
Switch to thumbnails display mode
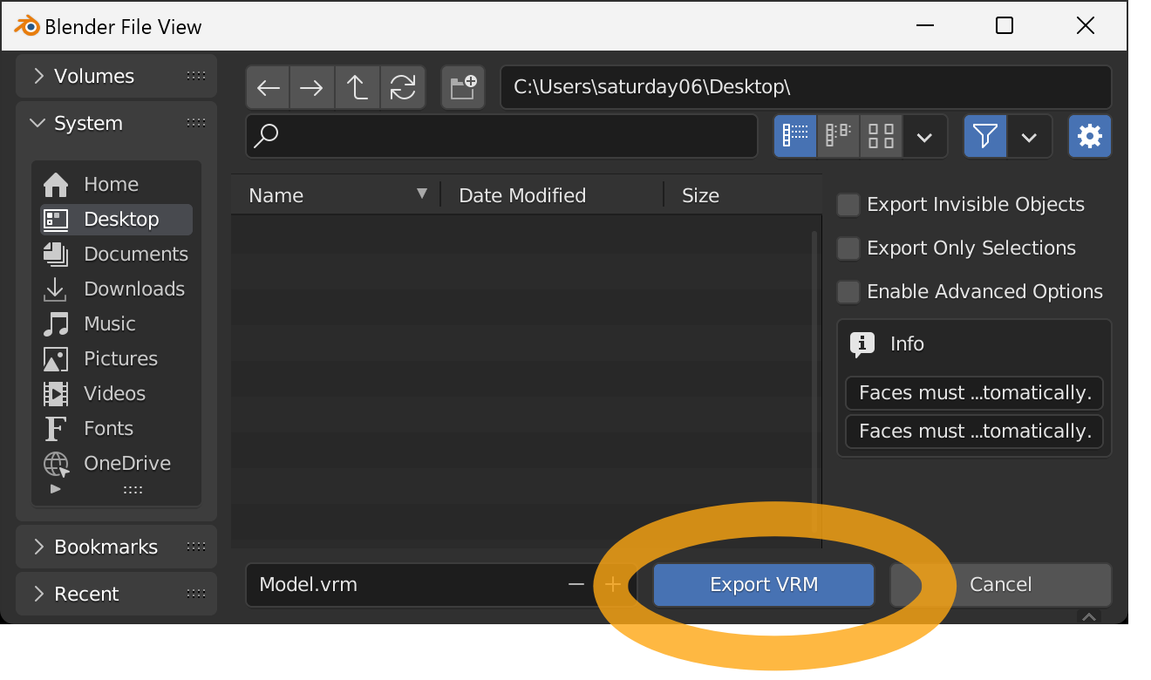click(x=882, y=136)
